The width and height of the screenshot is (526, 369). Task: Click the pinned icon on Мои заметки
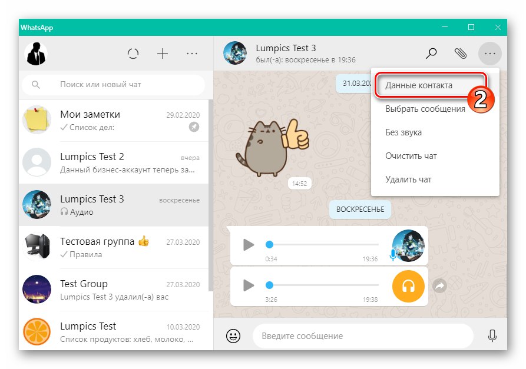194,127
